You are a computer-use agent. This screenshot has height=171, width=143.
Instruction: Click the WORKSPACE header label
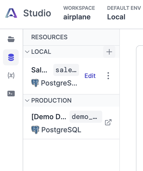79,8
